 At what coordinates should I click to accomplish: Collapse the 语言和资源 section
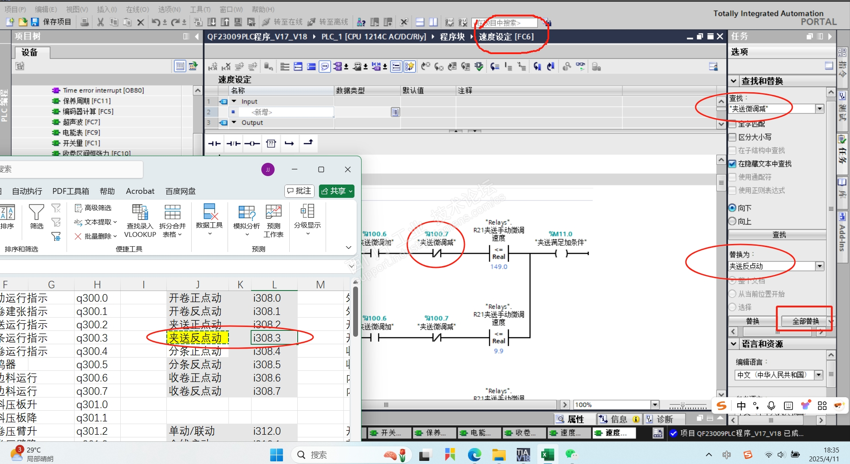[734, 344]
